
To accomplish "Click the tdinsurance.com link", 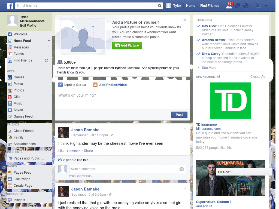I will 208,129.
